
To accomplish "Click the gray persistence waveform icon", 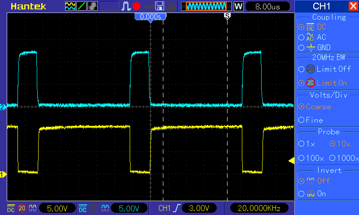I will coord(92,6).
